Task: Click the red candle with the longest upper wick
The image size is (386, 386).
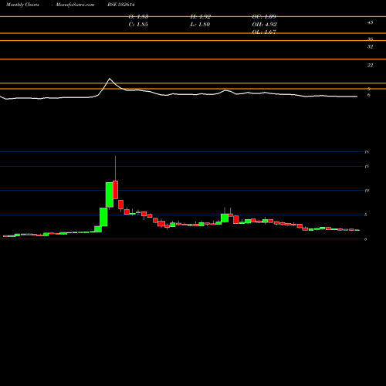Action: click(x=115, y=190)
